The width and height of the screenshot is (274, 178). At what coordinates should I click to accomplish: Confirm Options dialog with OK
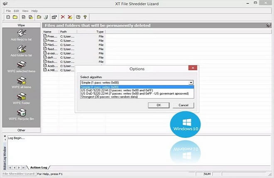159,105
